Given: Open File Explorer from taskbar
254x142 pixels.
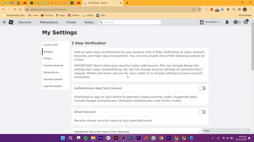Looking at the screenshot, I should pyautogui.click(x=93, y=138).
